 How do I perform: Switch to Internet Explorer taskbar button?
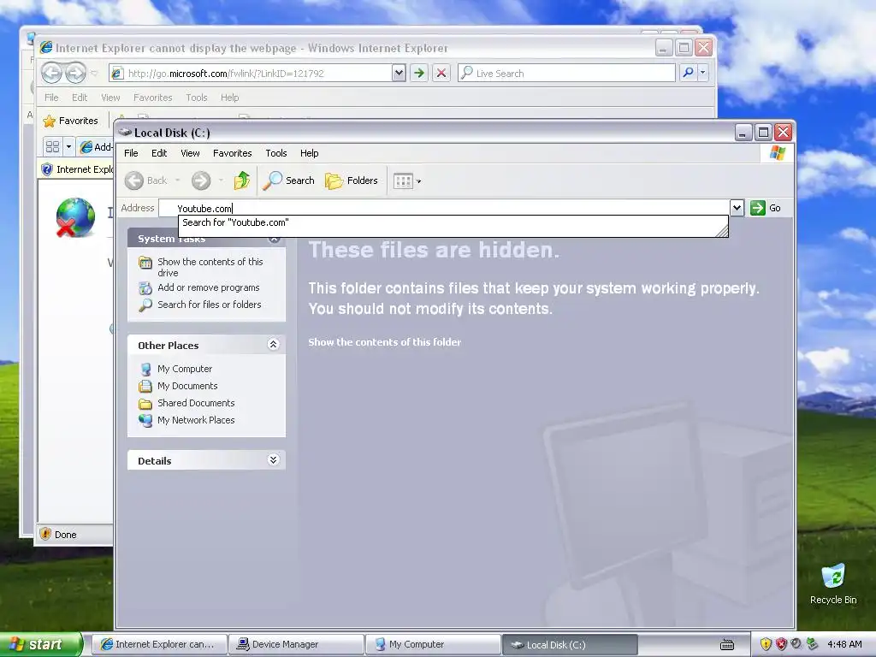pos(158,644)
